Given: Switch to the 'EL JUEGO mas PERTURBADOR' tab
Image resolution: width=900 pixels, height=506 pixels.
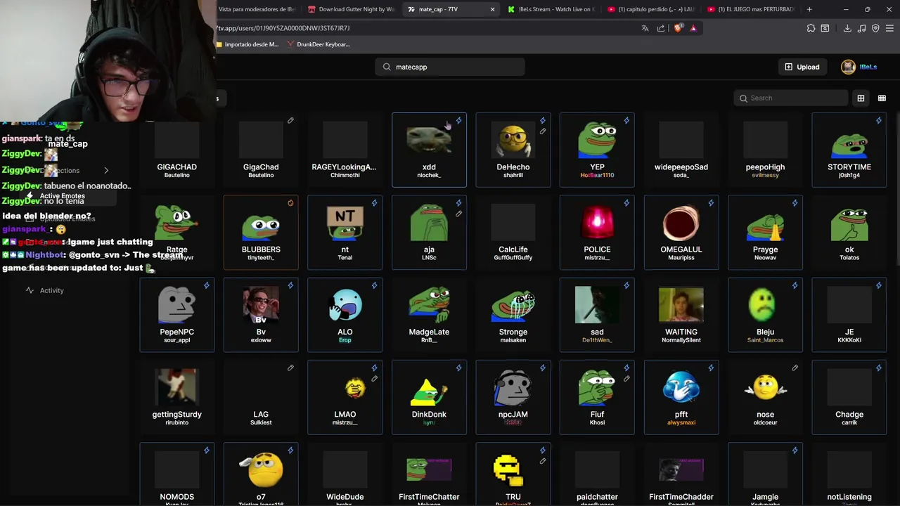Looking at the screenshot, I should (x=750, y=9).
